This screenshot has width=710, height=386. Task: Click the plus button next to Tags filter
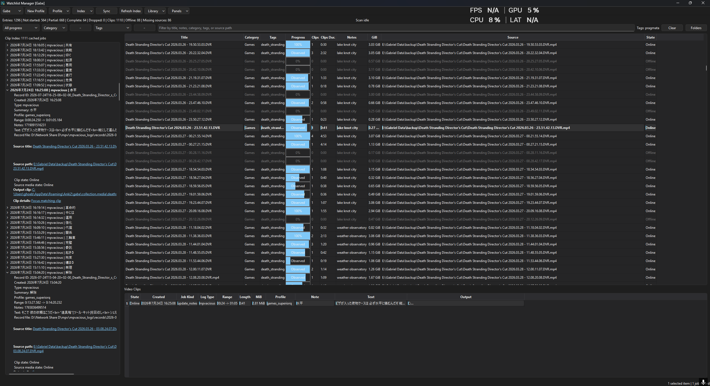pyautogui.click(x=144, y=28)
